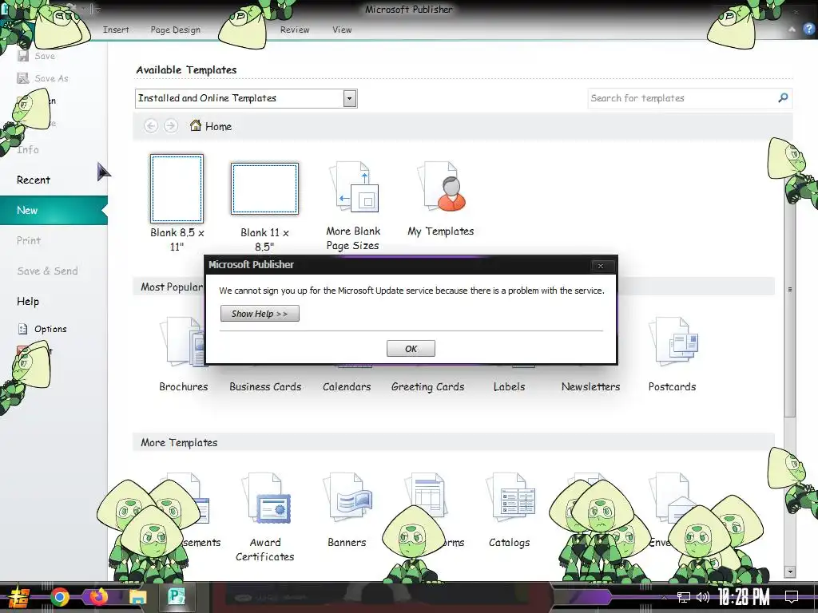The height and width of the screenshot is (613, 818).
Task: Open More Blank Page Sizes
Action: [353, 206]
